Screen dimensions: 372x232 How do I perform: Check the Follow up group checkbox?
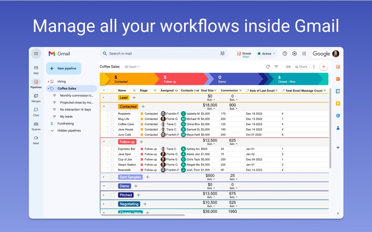tap(112, 142)
